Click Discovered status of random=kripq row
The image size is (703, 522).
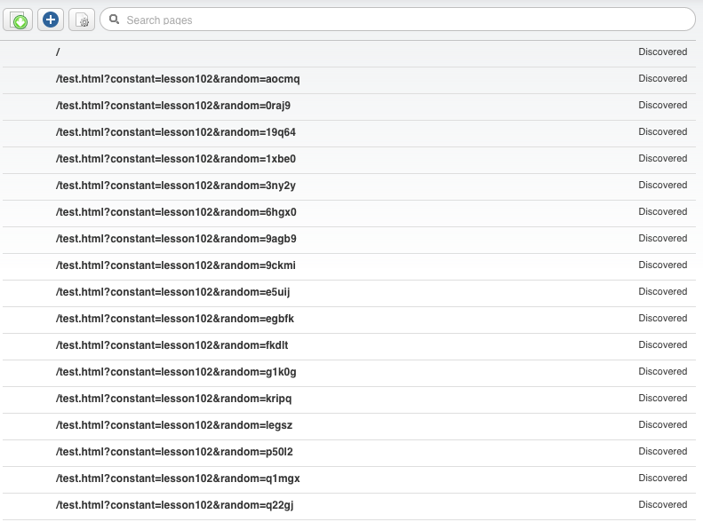coord(663,398)
